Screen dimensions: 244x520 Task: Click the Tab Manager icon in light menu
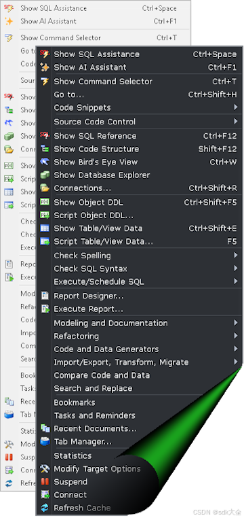click(x=9, y=415)
